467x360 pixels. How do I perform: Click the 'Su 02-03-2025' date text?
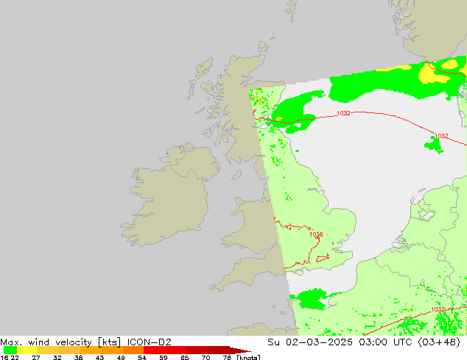tap(310, 342)
